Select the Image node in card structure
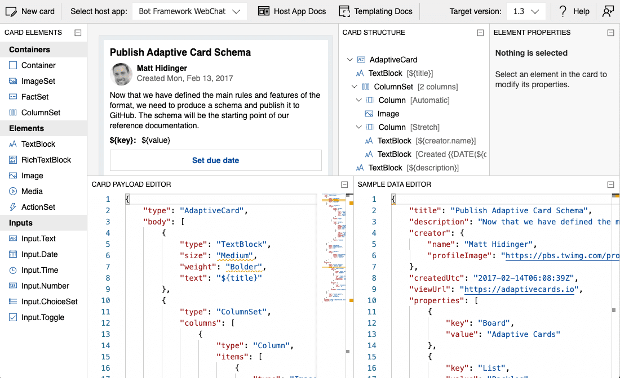Viewport: 620px width, 378px height. coord(388,114)
